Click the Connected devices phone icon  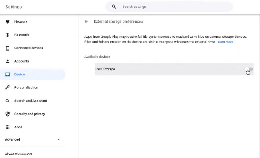pos(7,48)
